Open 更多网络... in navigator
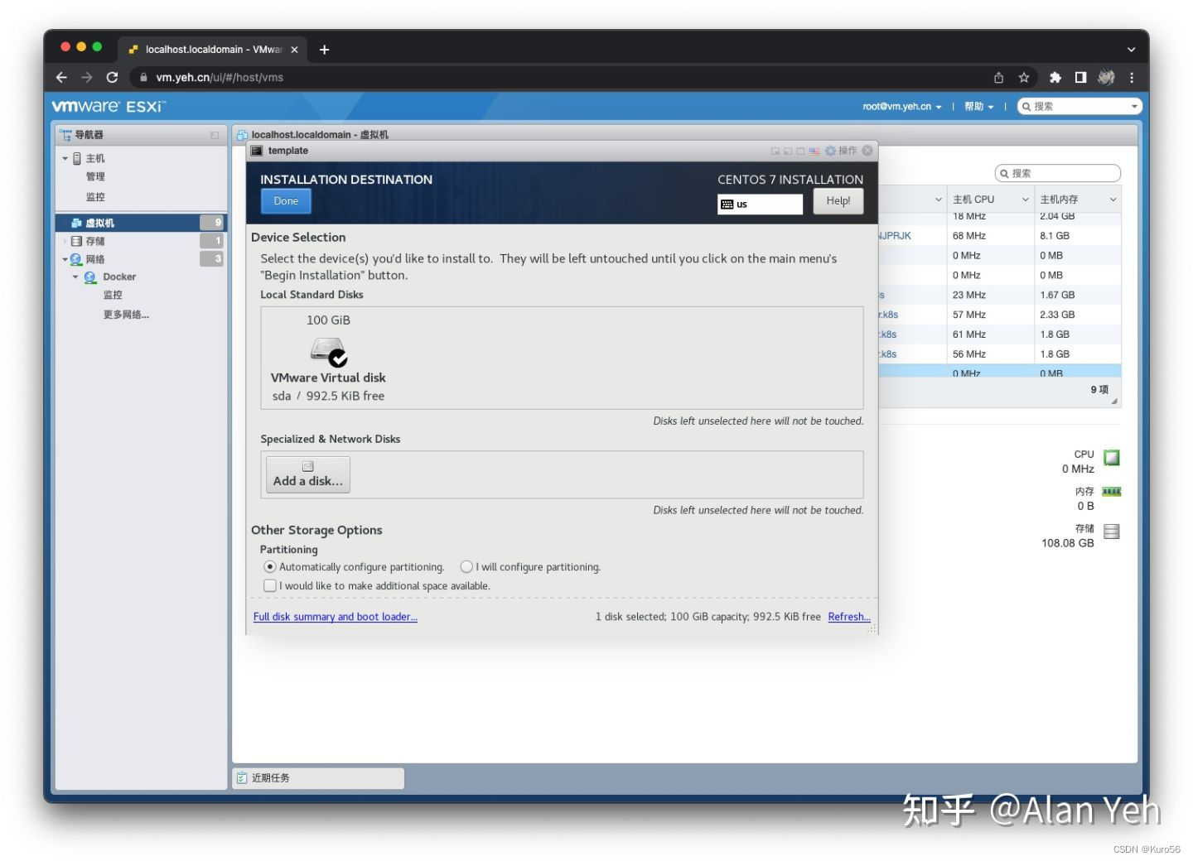 pyautogui.click(x=126, y=315)
